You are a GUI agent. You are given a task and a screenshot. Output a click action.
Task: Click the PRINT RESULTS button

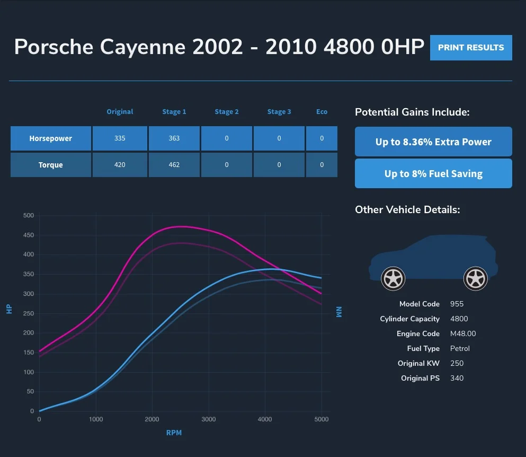[471, 48]
